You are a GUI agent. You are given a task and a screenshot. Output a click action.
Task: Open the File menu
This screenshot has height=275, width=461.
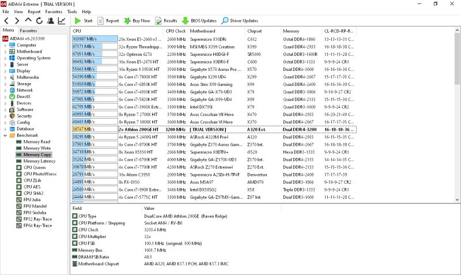[6, 12]
